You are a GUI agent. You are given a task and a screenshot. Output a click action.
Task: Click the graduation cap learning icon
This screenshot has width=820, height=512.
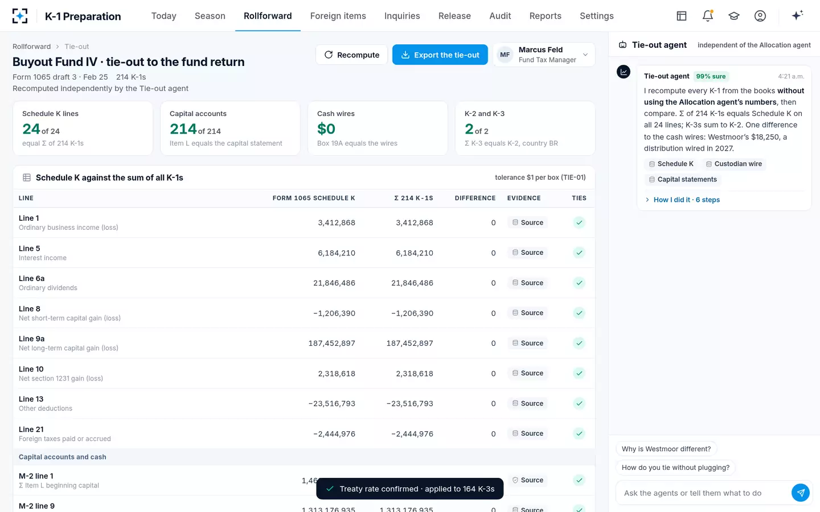click(x=734, y=16)
